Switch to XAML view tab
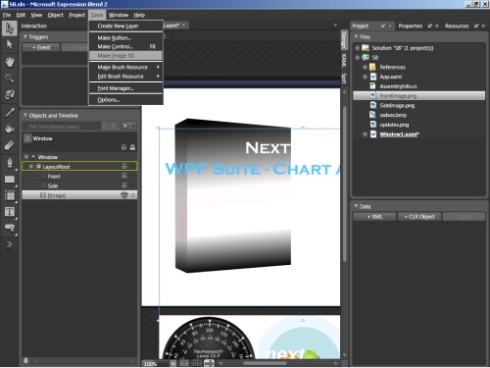The width and height of the screenshot is (490, 368). click(344, 61)
